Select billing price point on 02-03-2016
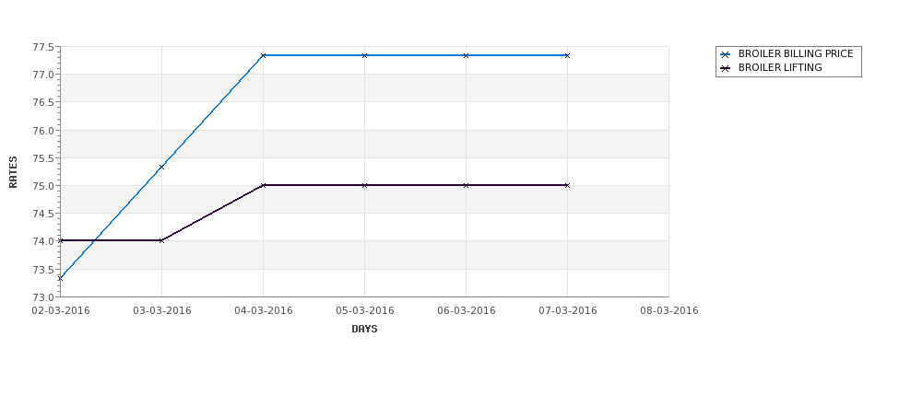Screen dimensions: 899x395 60,278
